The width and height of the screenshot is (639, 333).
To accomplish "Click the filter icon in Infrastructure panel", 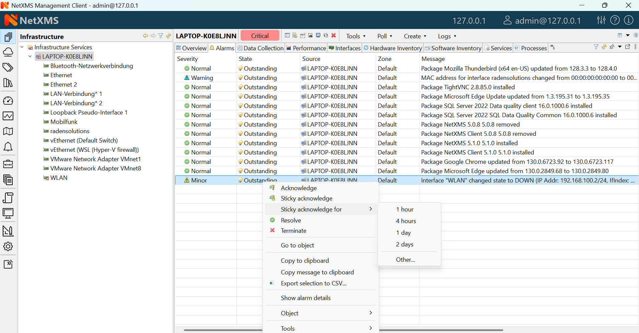I will point(161,36).
